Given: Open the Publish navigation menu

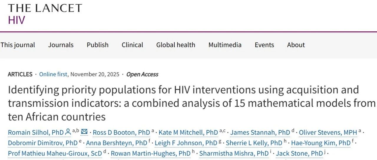Looking at the screenshot, I should [97, 45].
